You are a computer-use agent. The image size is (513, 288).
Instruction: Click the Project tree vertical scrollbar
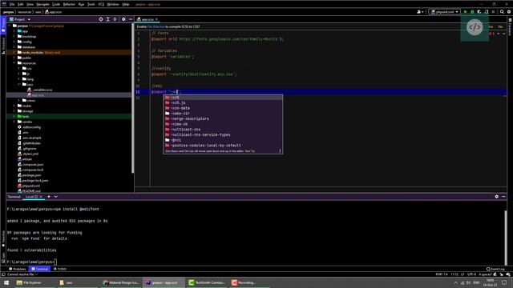[132, 98]
